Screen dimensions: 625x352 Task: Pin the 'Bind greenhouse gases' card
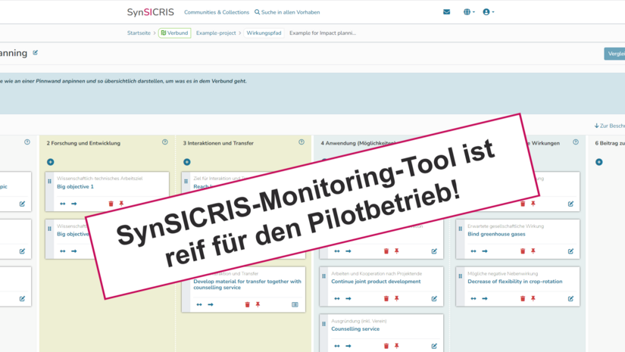tap(533, 251)
